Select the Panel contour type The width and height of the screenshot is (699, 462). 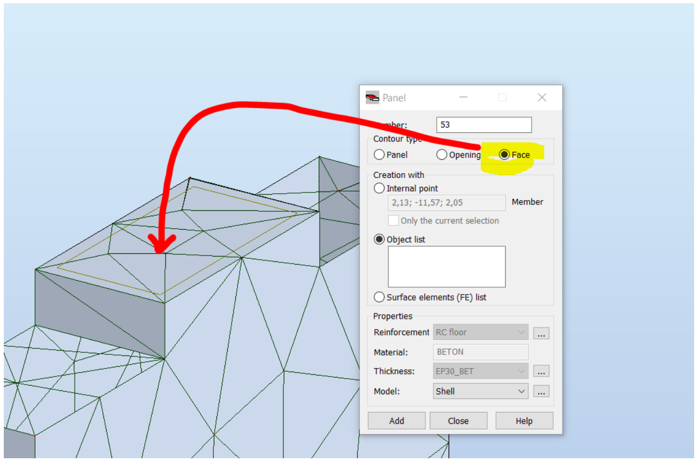pyautogui.click(x=379, y=154)
